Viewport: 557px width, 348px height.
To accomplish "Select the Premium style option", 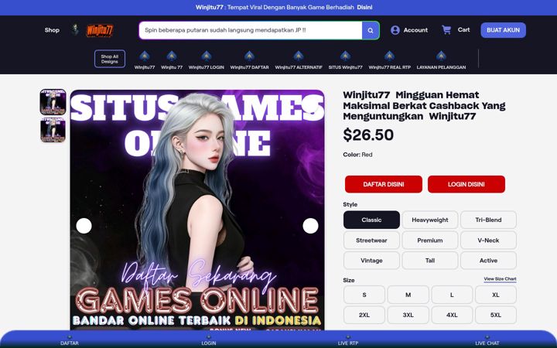I will tap(430, 241).
